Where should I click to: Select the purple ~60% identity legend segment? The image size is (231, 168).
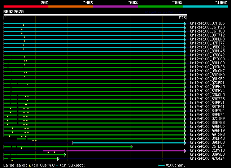click(115, 7)
